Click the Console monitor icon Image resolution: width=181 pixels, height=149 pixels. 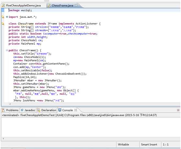[60, 110]
